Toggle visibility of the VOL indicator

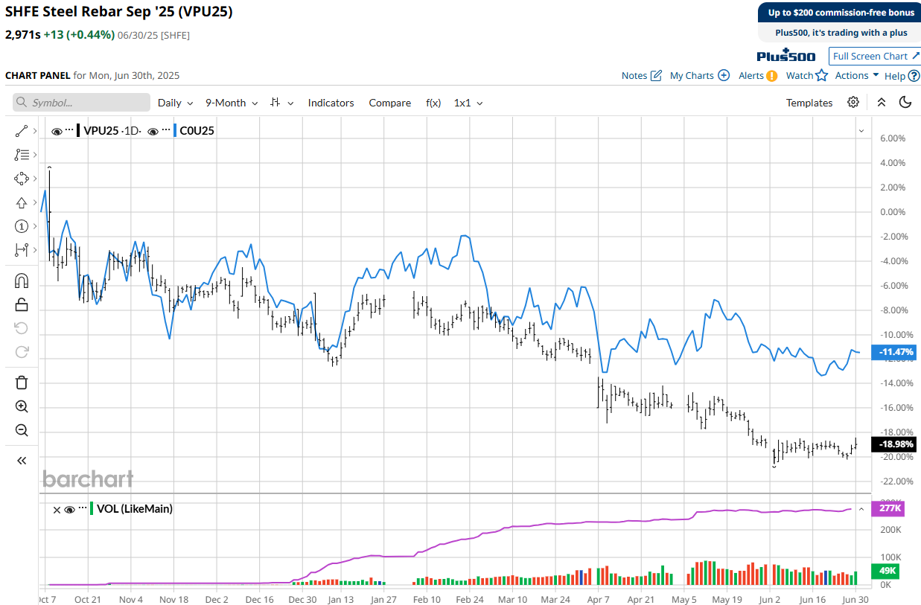point(69,510)
